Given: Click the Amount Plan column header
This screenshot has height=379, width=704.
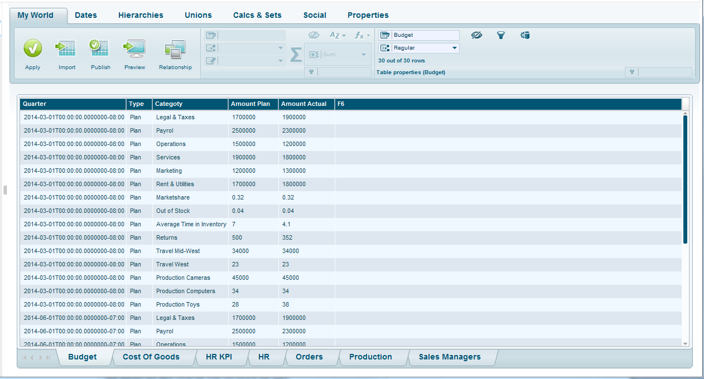Looking at the screenshot, I should 251,104.
